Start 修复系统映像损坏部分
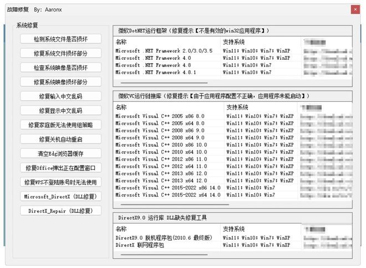Image resolution: width=366 pixels, height=268 pixels. coord(60,82)
